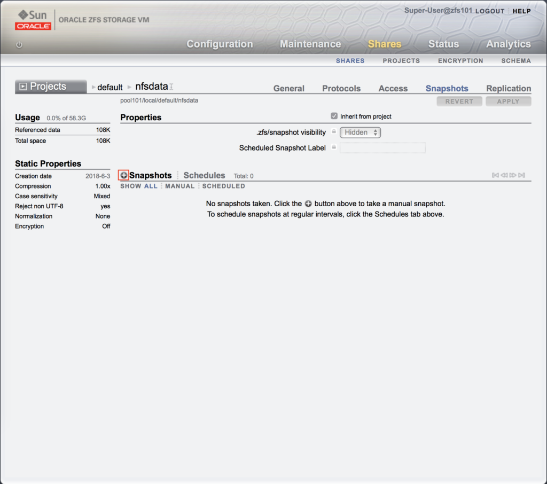Click the previous page pagination icon
The image size is (547, 484).
tap(504, 175)
